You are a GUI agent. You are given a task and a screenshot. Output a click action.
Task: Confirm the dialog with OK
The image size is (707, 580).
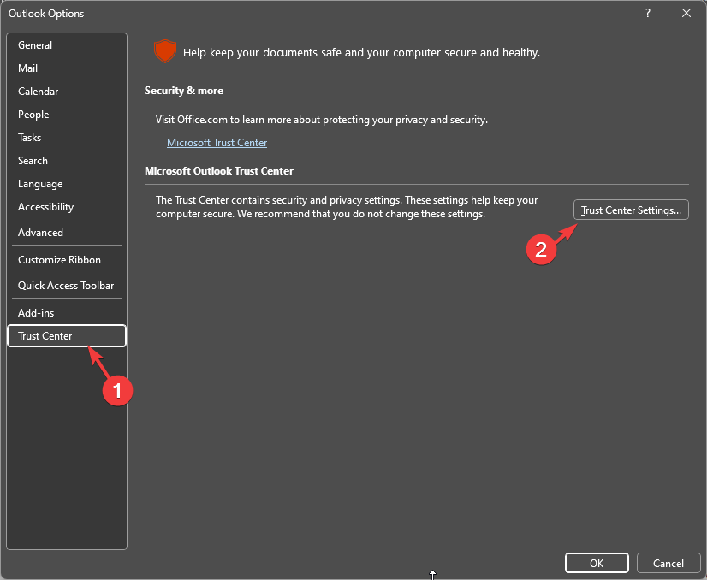pos(597,564)
